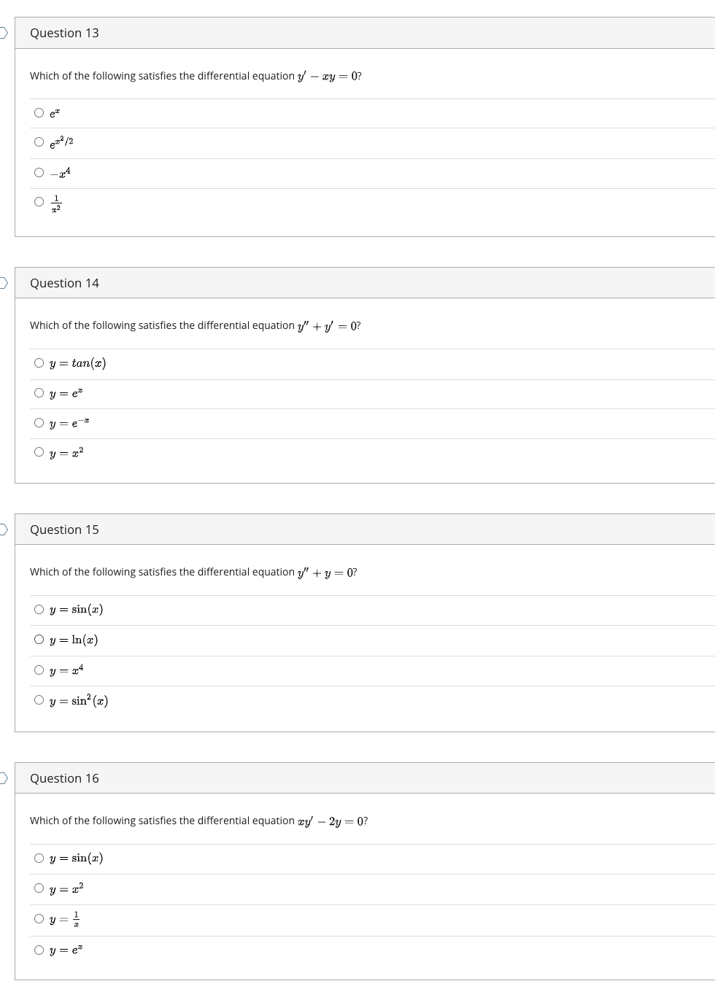Select y = 1/x in Question 16

pos(38,918)
